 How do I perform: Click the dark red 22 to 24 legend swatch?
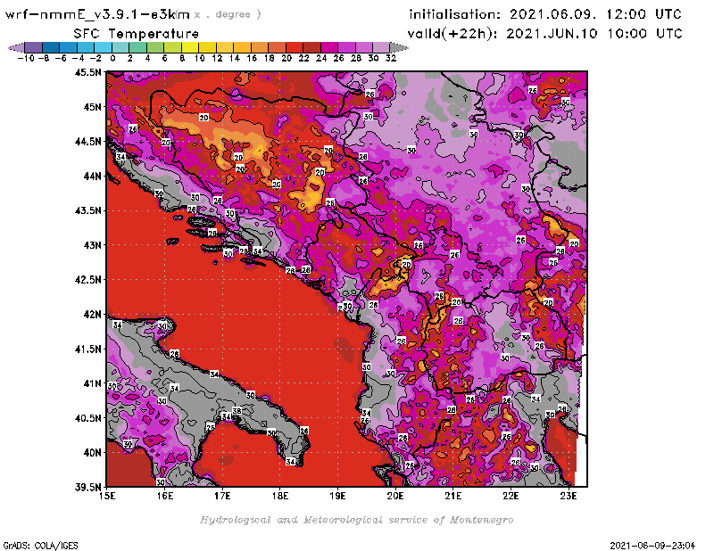[x=311, y=47]
